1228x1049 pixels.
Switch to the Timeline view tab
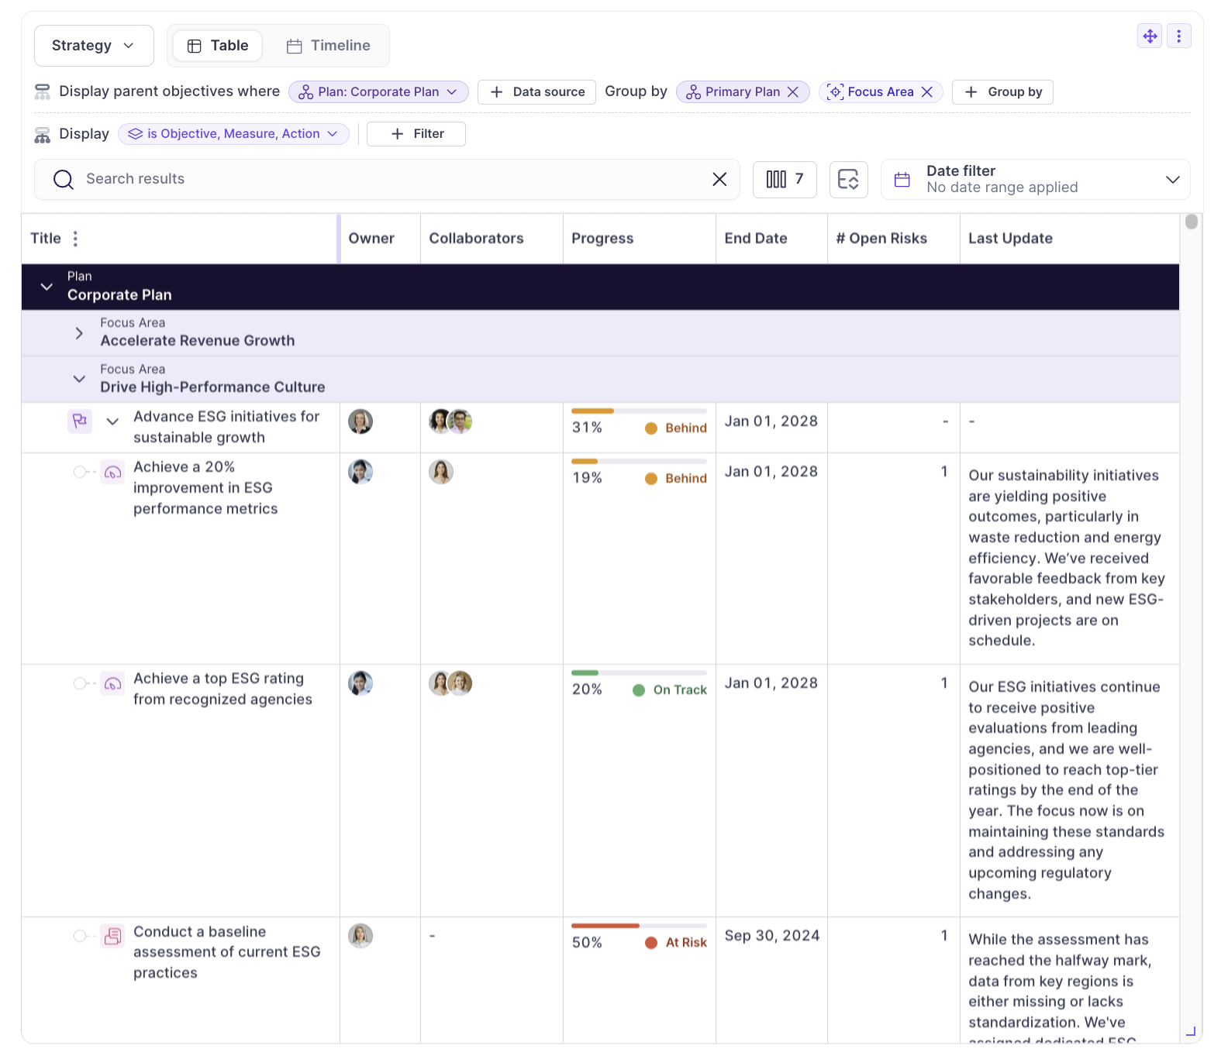click(x=329, y=46)
